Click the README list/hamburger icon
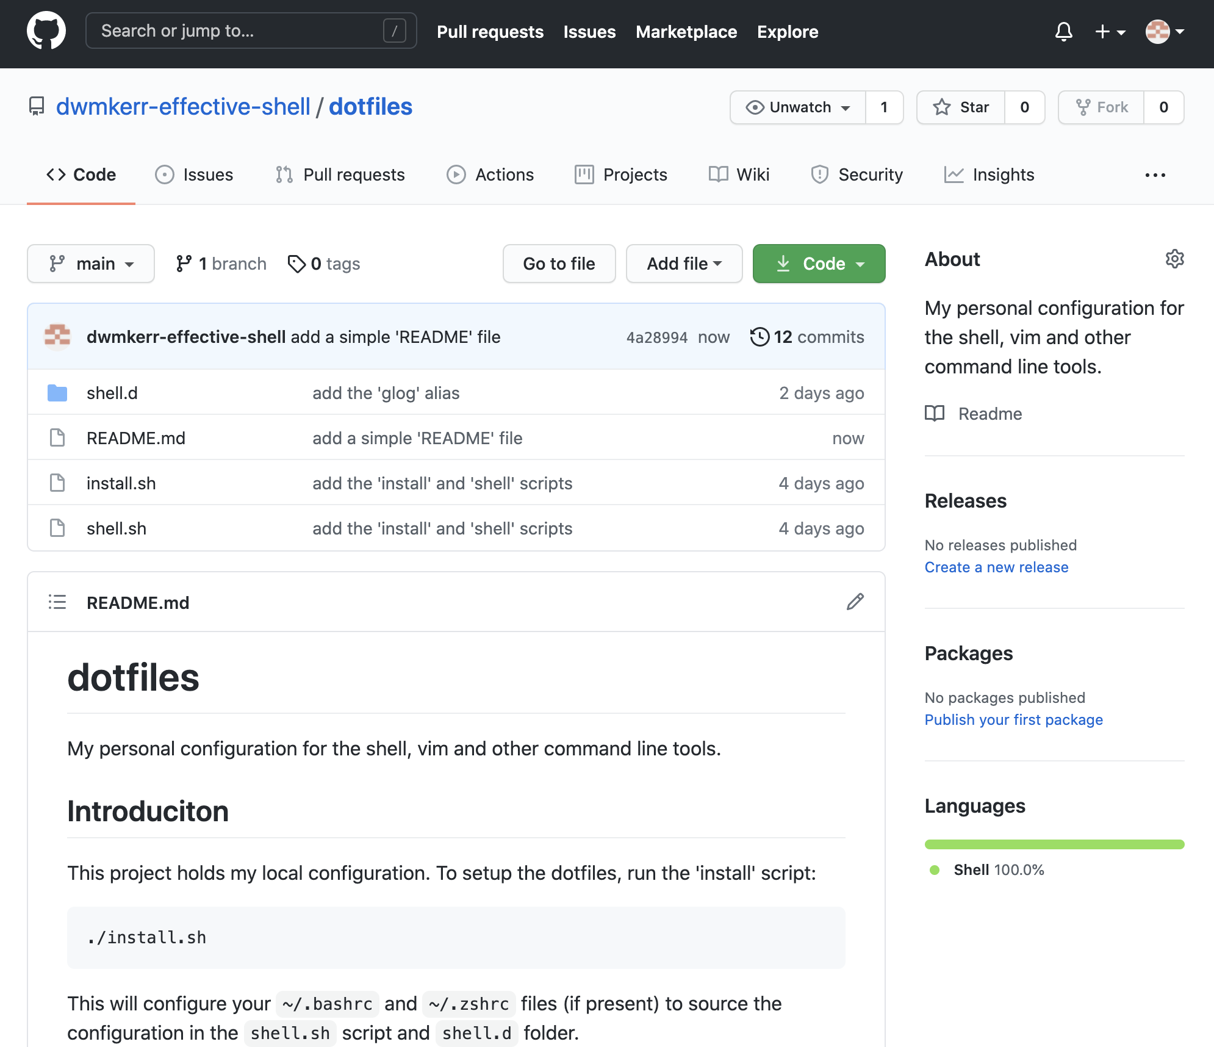 pos(59,602)
